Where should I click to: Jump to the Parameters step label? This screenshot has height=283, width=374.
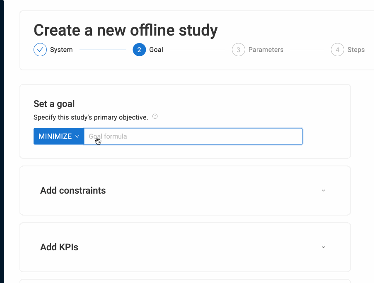266,50
